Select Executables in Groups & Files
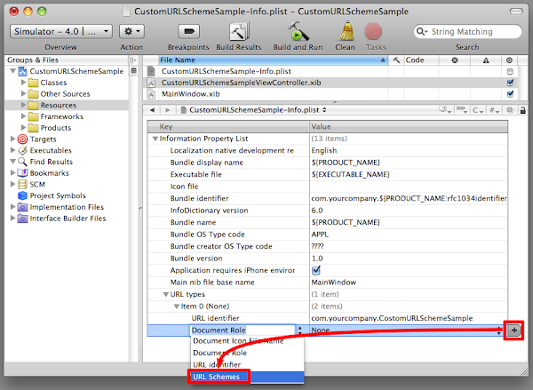 (51, 150)
